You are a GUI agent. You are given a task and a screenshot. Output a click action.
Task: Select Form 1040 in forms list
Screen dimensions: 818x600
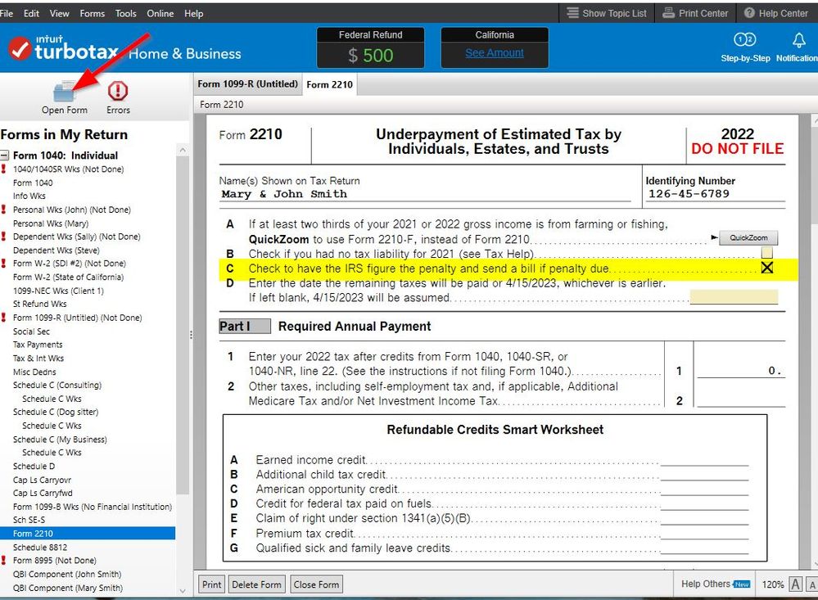pyautogui.click(x=33, y=183)
